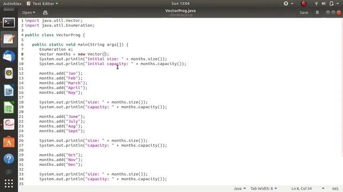Click the months.add("June") line
The image size is (343, 192).
[x=62, y=116]
